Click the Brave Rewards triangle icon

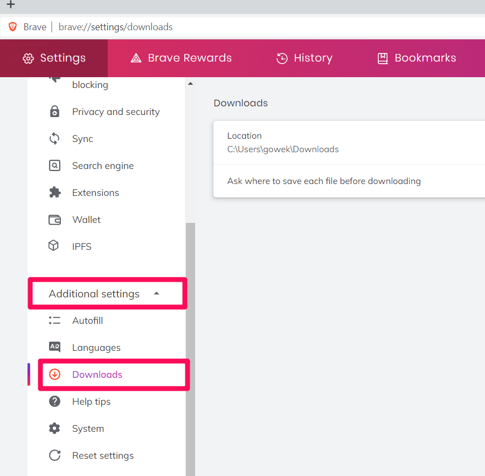coord(136,58)
